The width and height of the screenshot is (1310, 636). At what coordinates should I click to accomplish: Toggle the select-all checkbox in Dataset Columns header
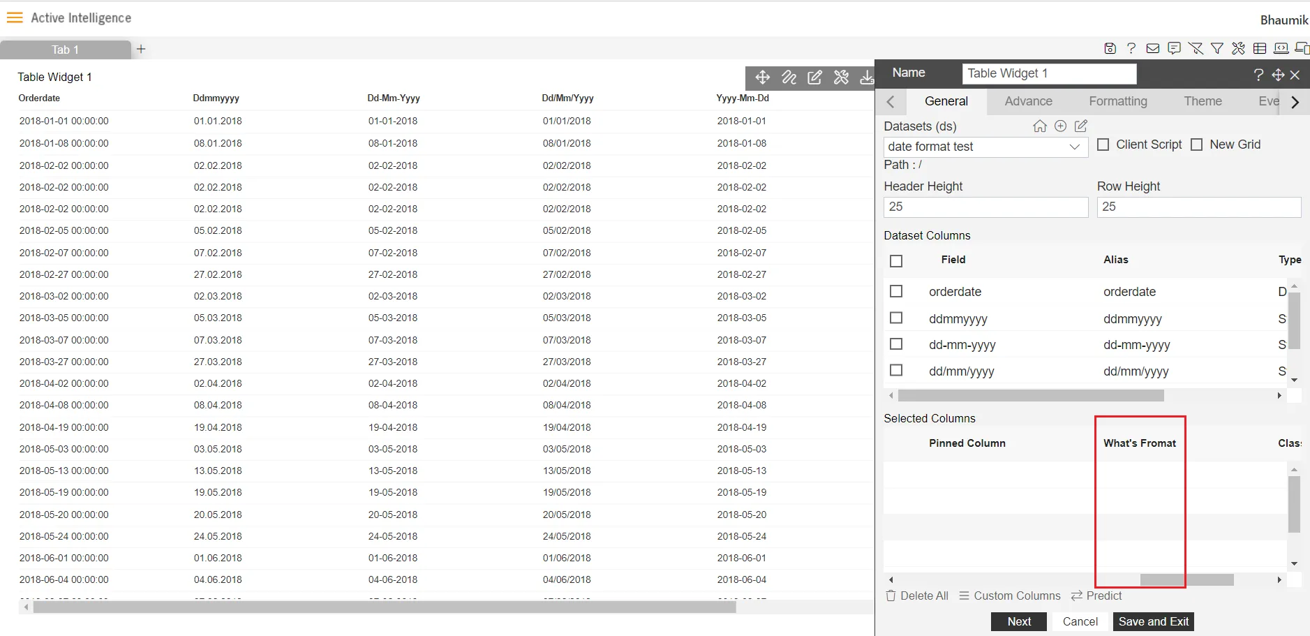tap(897, 260)
